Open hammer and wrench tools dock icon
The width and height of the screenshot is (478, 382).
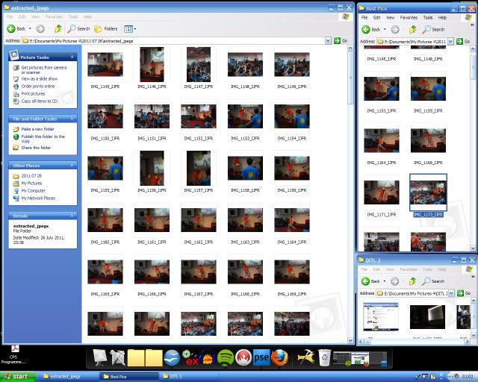pos(306,357)
